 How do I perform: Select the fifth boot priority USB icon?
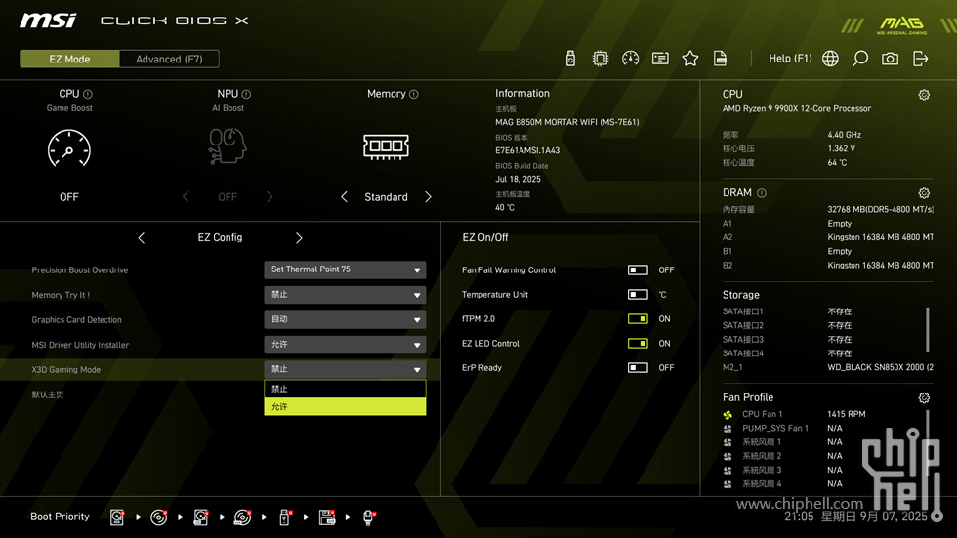[x=284, y=517]
